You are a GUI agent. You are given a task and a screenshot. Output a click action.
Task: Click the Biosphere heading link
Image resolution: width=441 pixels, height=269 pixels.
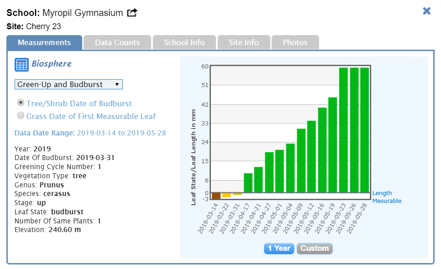(x=51, y=64)
